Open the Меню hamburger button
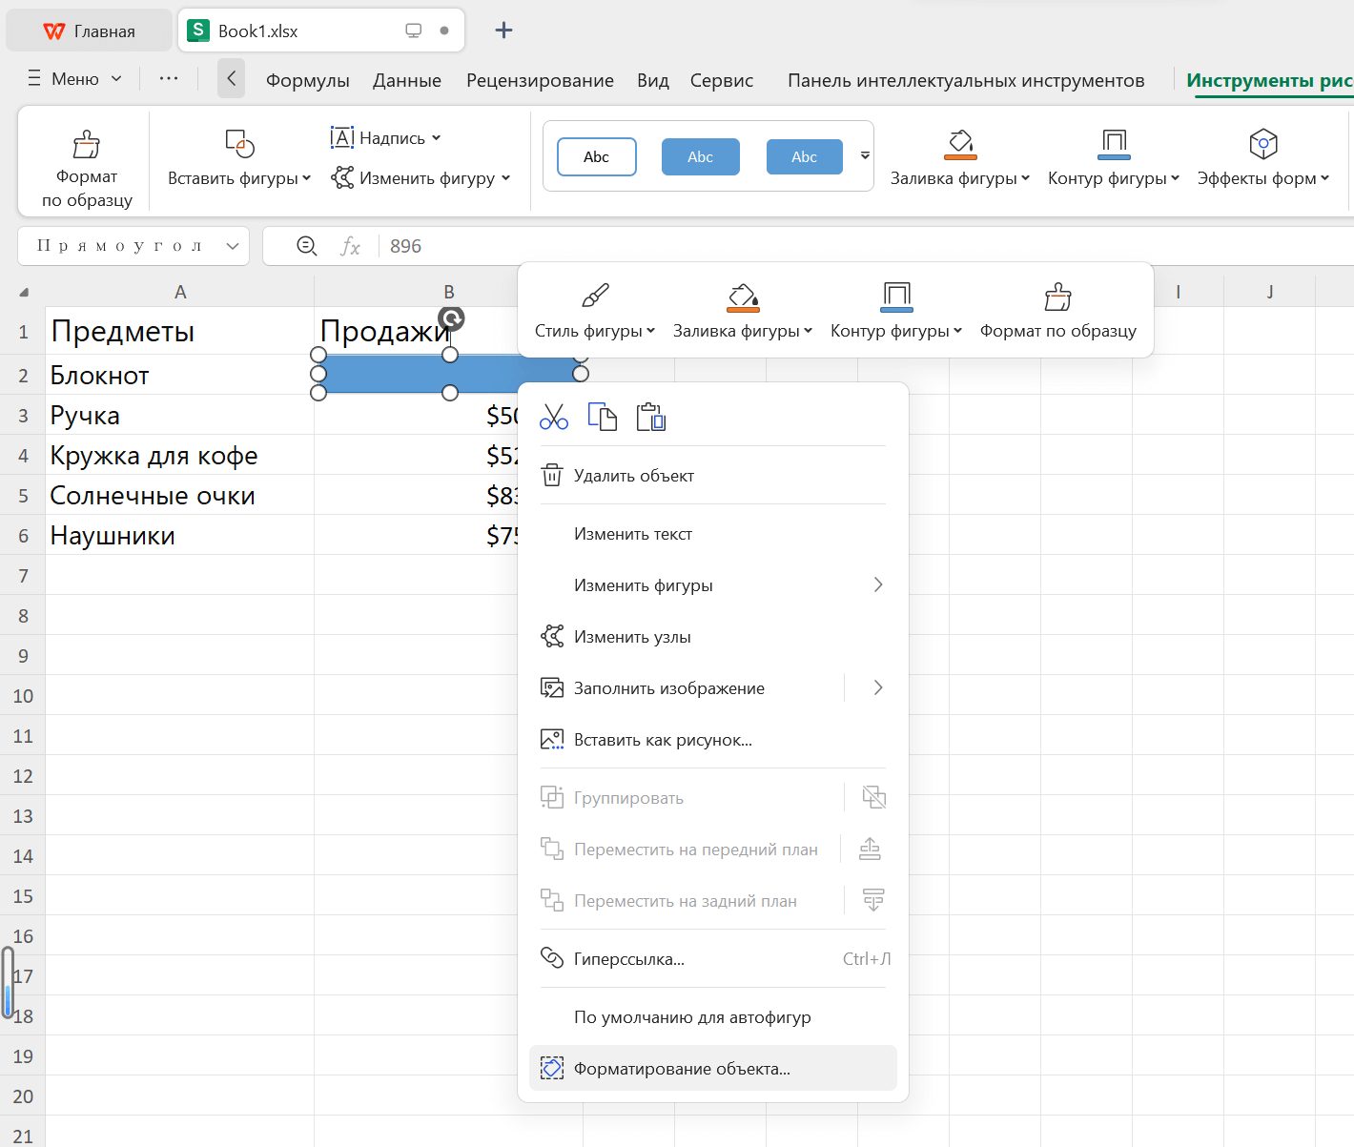This screenshot has height=1147, width=1354. [74, 79]
